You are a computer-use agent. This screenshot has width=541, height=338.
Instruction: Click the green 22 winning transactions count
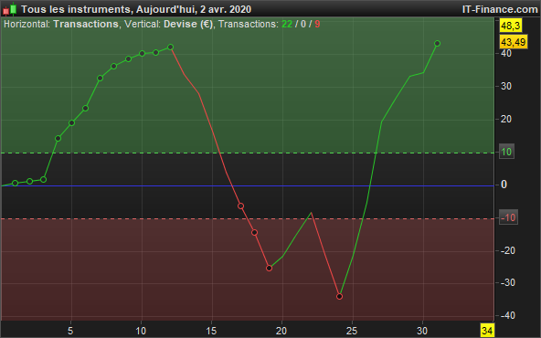[287, 24]
